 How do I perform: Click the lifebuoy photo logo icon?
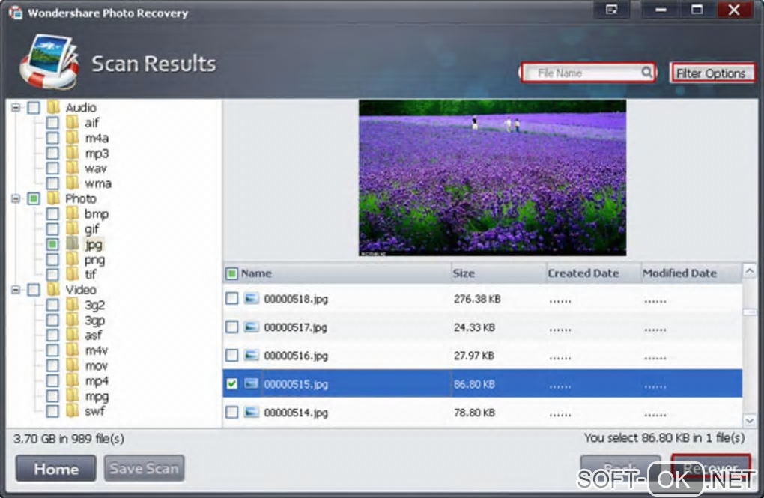tap(49, 62)
